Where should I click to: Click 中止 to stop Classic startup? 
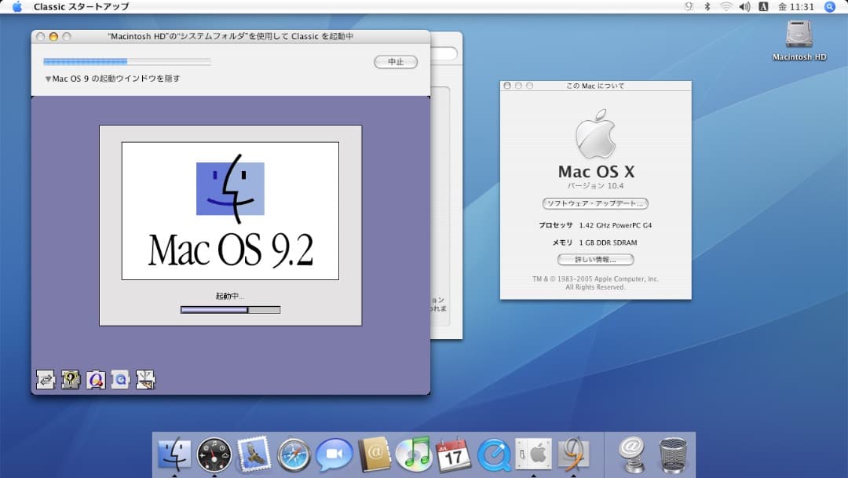pyautogui.click(x=396, y=62)
